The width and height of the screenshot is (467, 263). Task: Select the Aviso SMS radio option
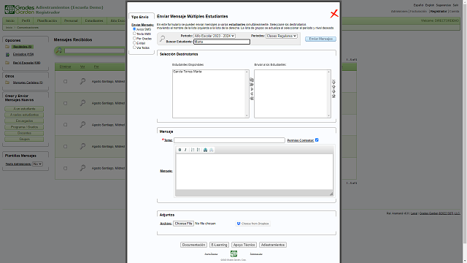(134, 29)
